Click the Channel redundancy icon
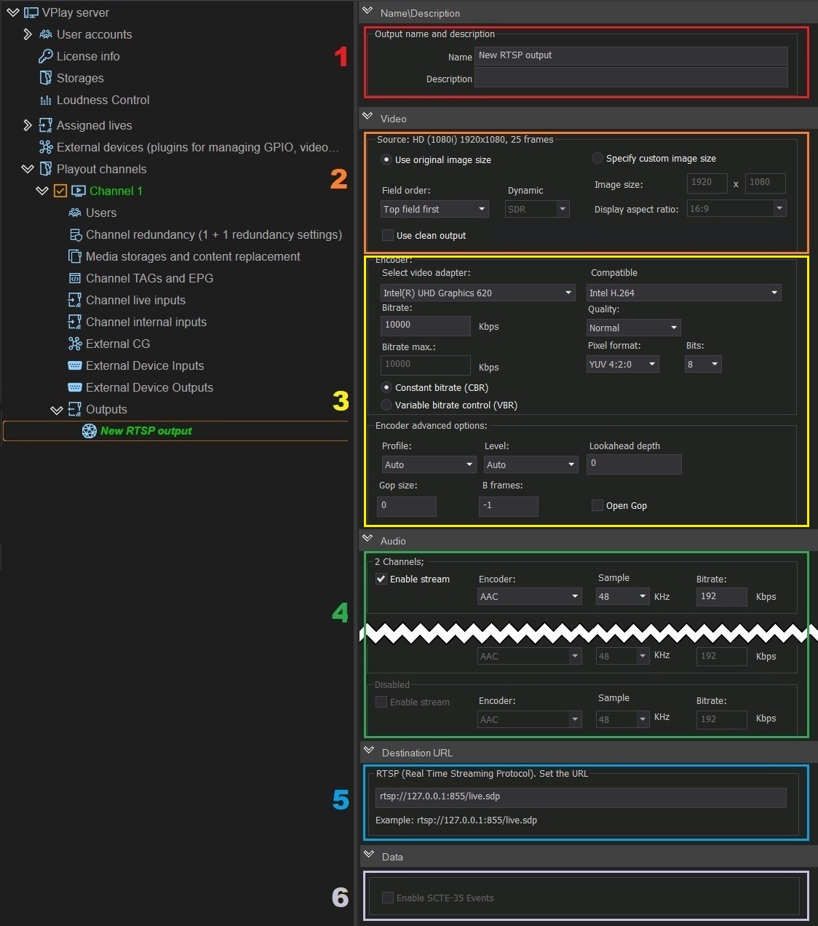Viewport: 818px width, 926px height. tap(75, 234)
